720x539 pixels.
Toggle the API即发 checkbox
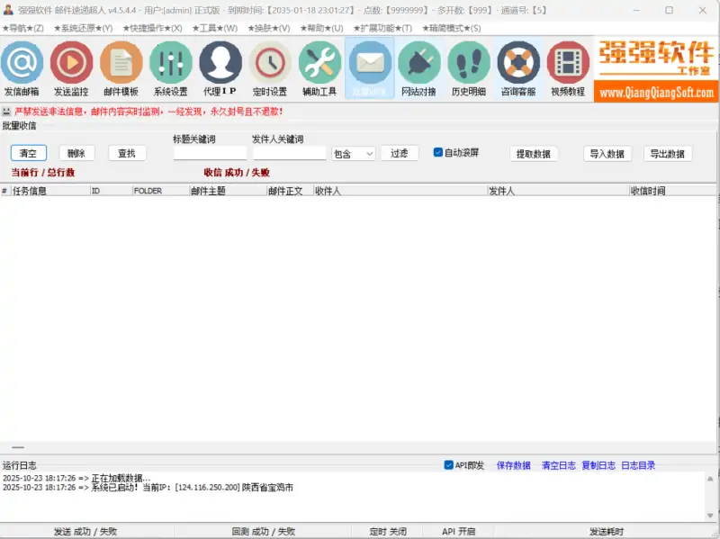(447, 463)
